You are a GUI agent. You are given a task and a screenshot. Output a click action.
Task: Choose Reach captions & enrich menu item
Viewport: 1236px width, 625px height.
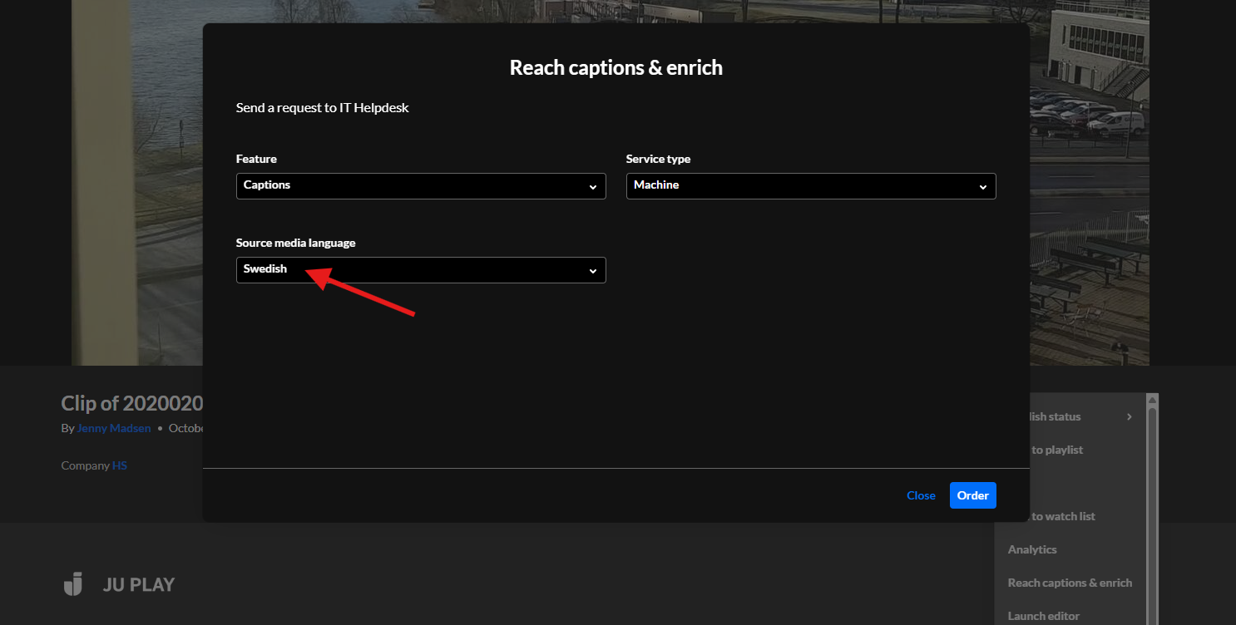click(1070, 583)
